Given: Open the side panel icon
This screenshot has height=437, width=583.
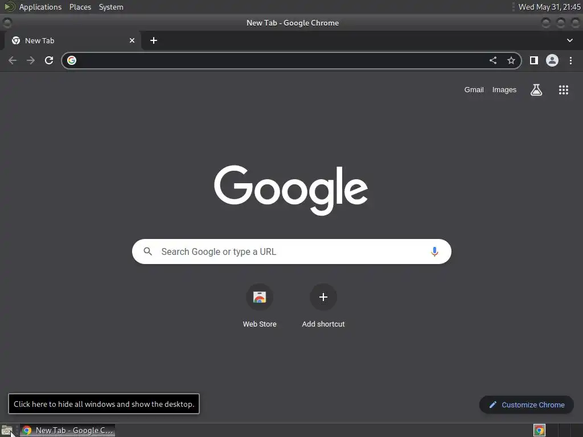Looking at the screenshot, I should [x=534, y=60].
